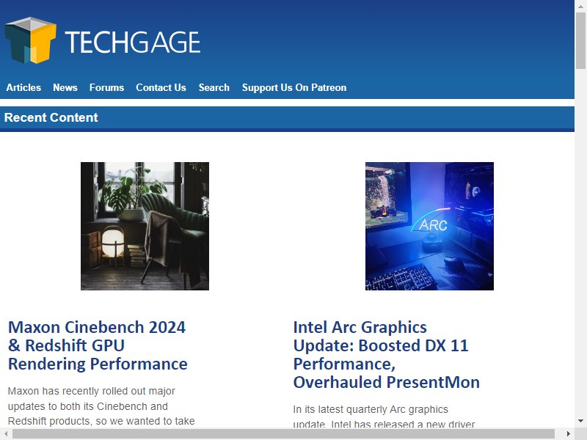Click the TECHGAGE wordmark in the header
This screenshot has height=440, width=587.
(x=133, y=42)
